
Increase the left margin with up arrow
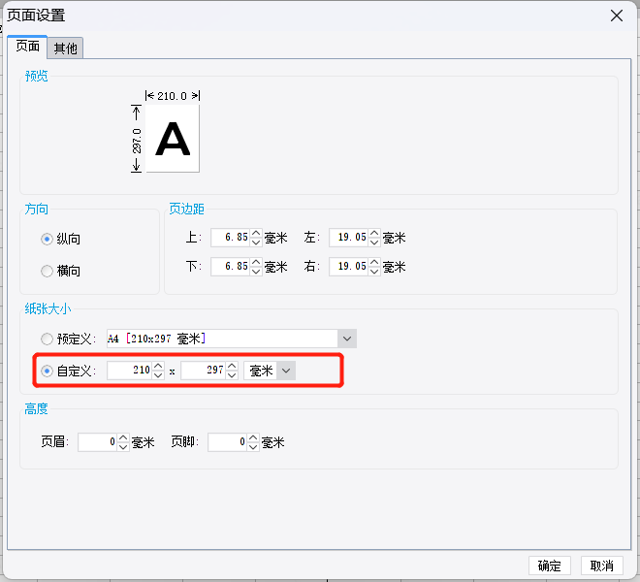pos(374,233)
